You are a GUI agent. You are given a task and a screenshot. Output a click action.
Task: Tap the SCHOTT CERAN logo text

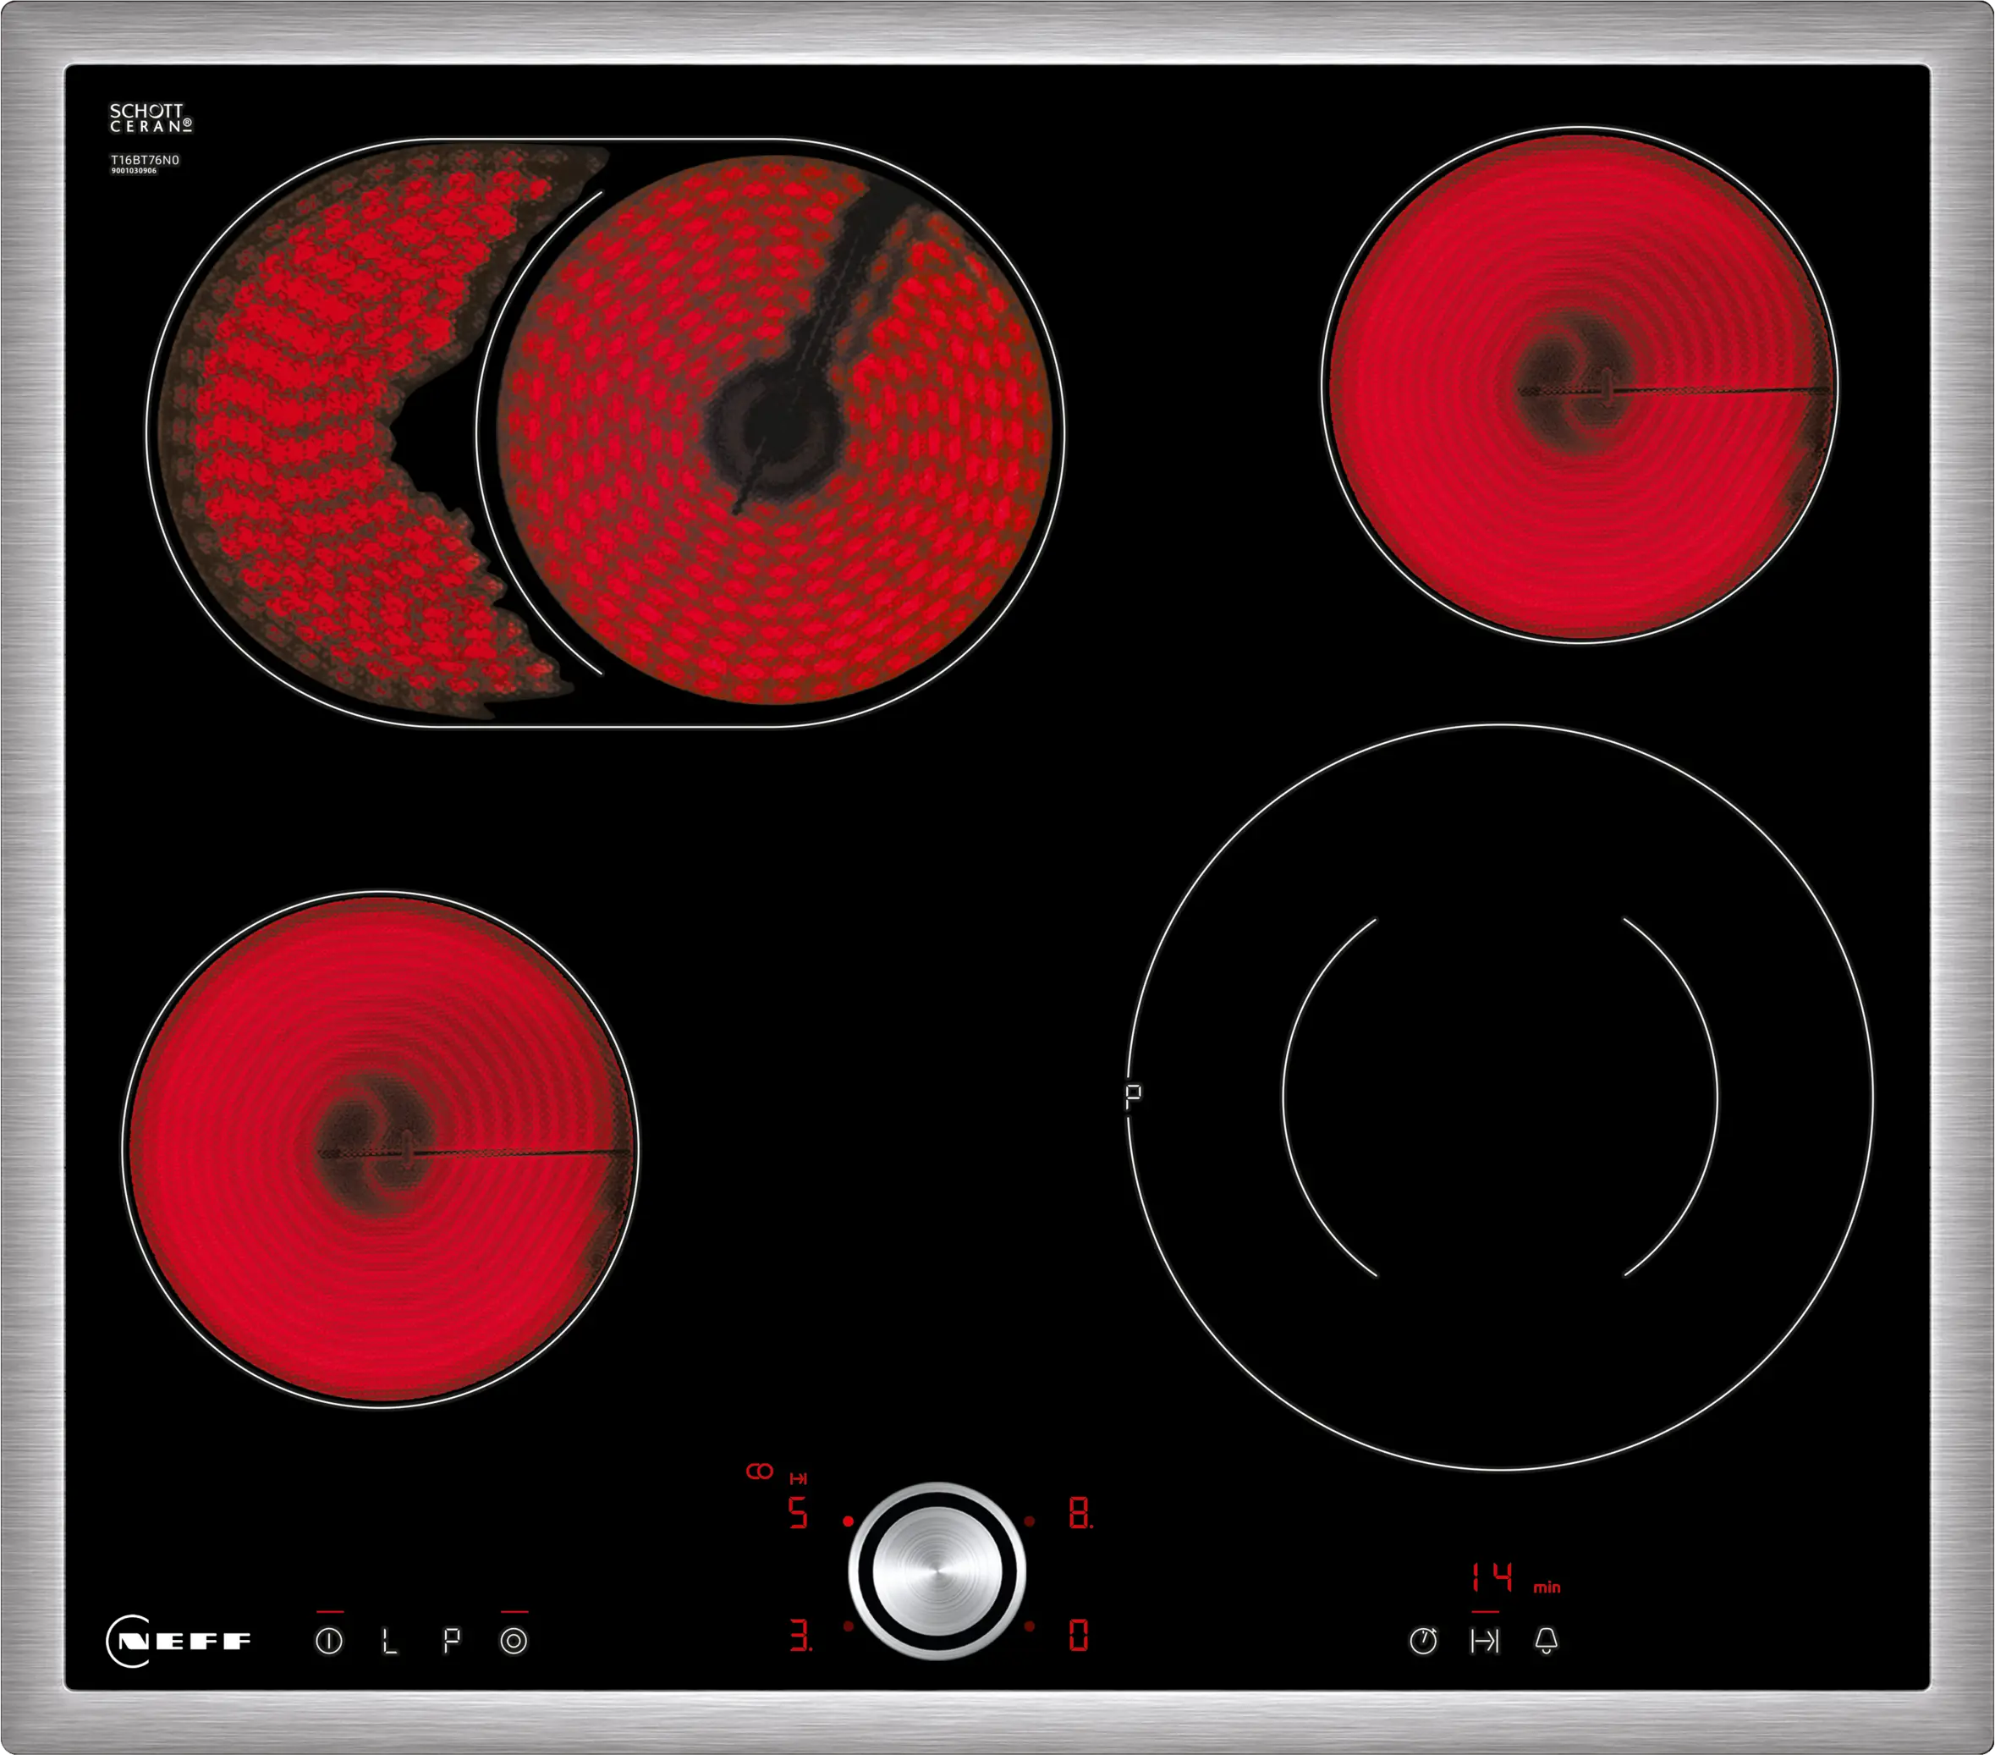[151, 118]
